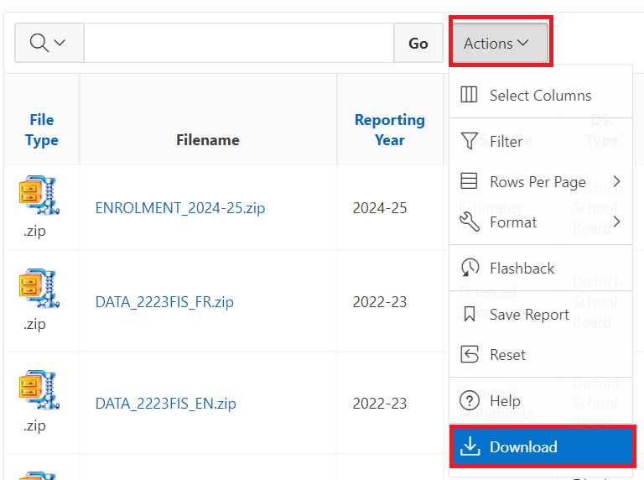Expand the Rows Per Page submenu

541,182
